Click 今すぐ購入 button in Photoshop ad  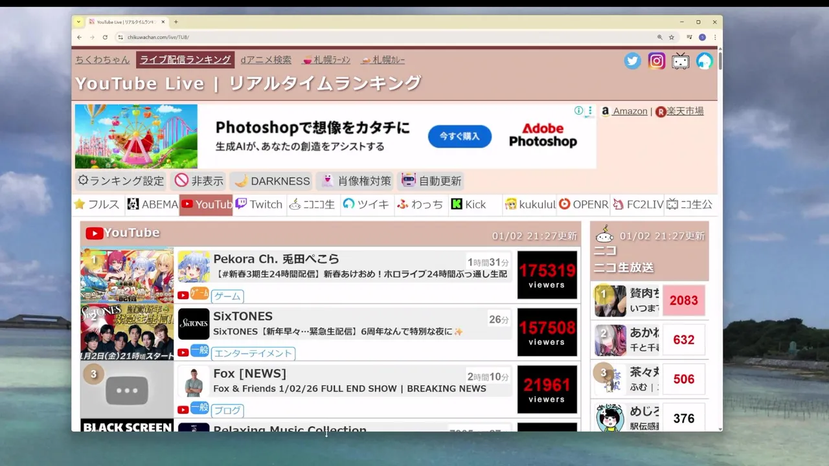coord(460,137)
